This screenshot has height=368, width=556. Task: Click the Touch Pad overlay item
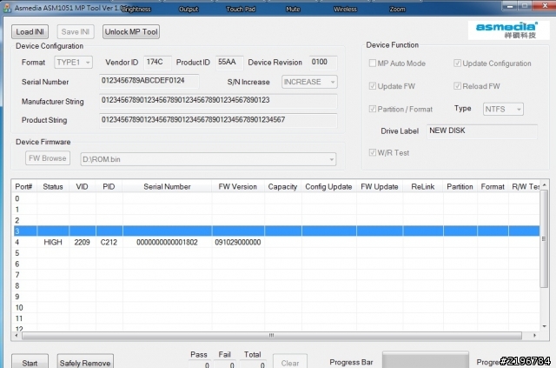pyautogui.click(x=241, y=10)
